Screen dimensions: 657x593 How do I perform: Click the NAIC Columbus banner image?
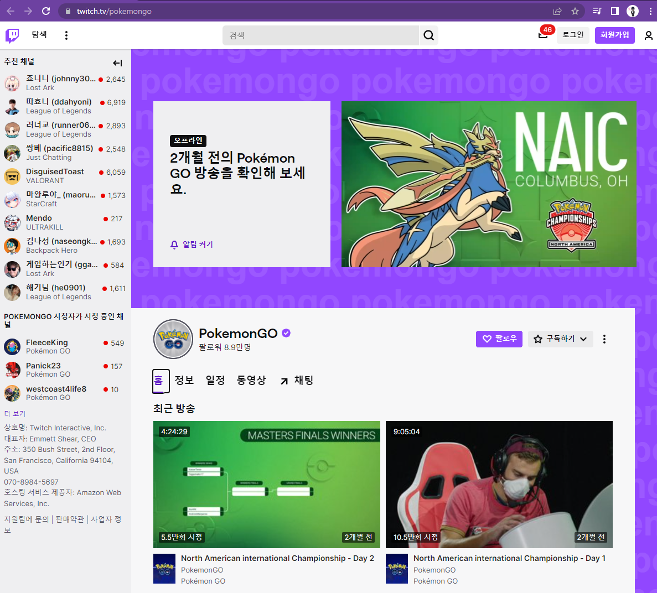click(x=489, y=184)
